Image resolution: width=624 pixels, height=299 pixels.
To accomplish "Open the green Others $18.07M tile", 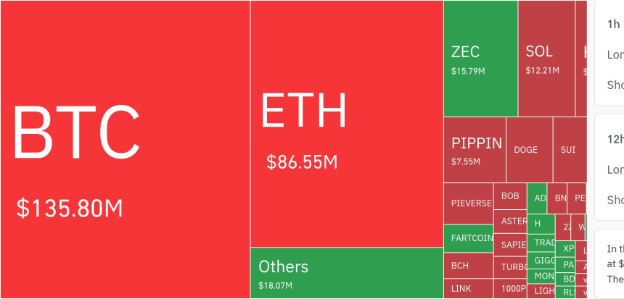I will point(347,273).
